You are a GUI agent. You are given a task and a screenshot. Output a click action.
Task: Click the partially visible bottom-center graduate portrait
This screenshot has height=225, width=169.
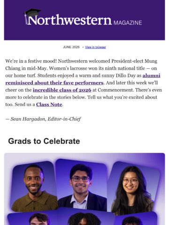(x=85, y=218)
